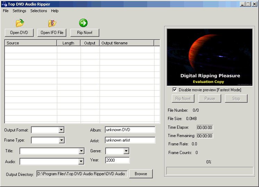
Task: Click the Output column header
Action: [90, 43]
